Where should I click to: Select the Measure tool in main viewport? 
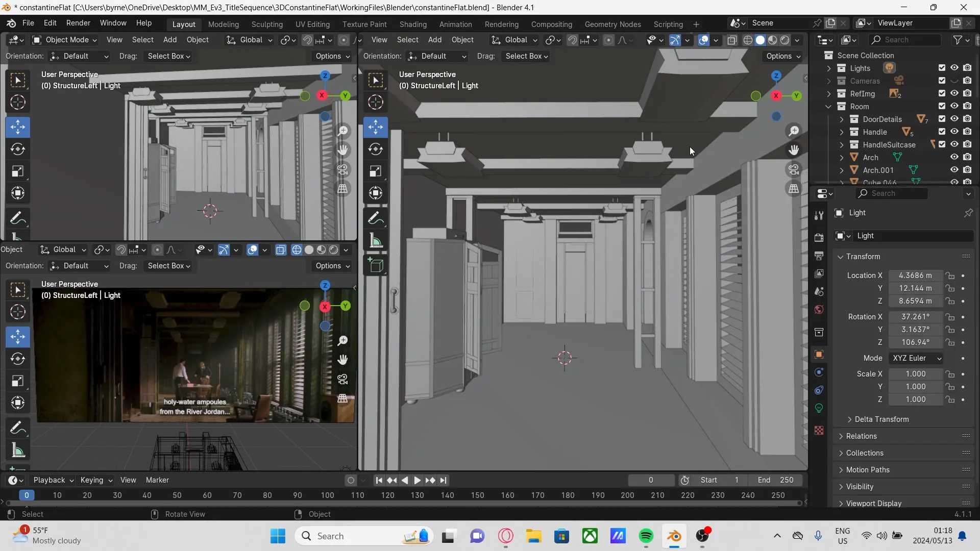pos(376,241)
